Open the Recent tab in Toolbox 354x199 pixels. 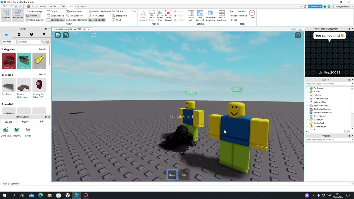pos(31,34)
